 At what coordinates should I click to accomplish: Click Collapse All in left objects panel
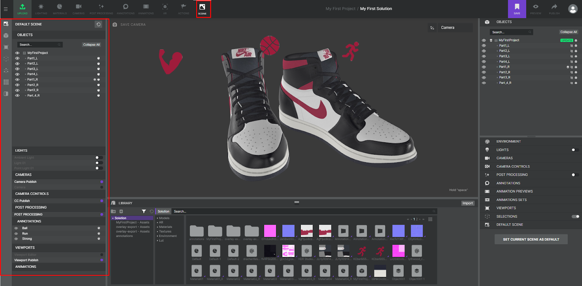91,45
